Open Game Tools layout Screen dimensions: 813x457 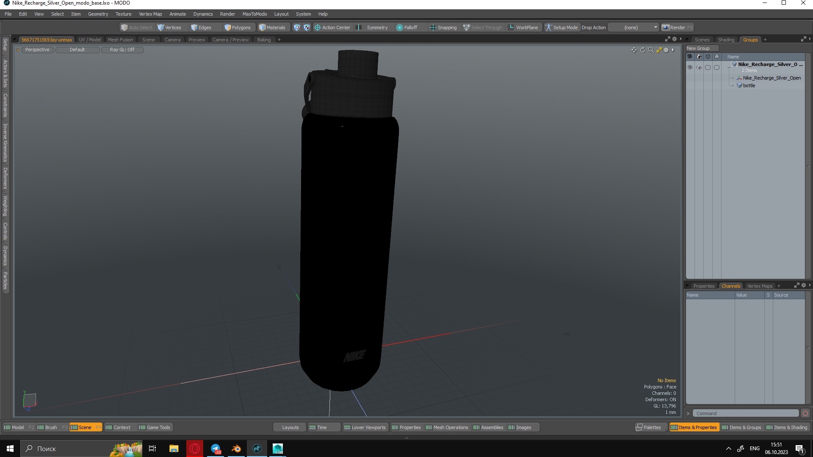tap(155, 427)
